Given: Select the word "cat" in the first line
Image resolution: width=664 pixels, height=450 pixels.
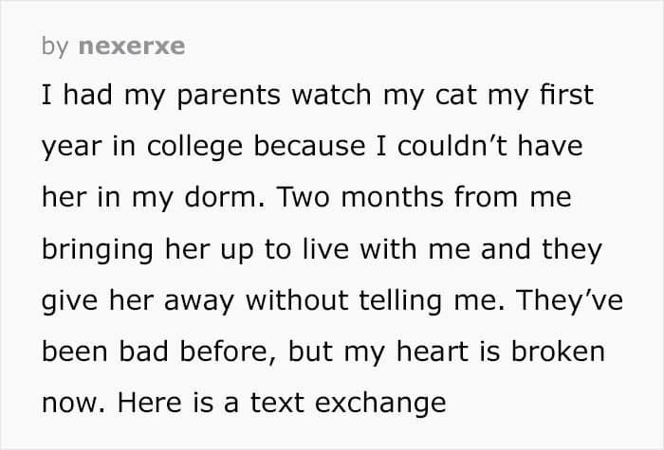Looking at the screenshot, I should click(456, 95).
